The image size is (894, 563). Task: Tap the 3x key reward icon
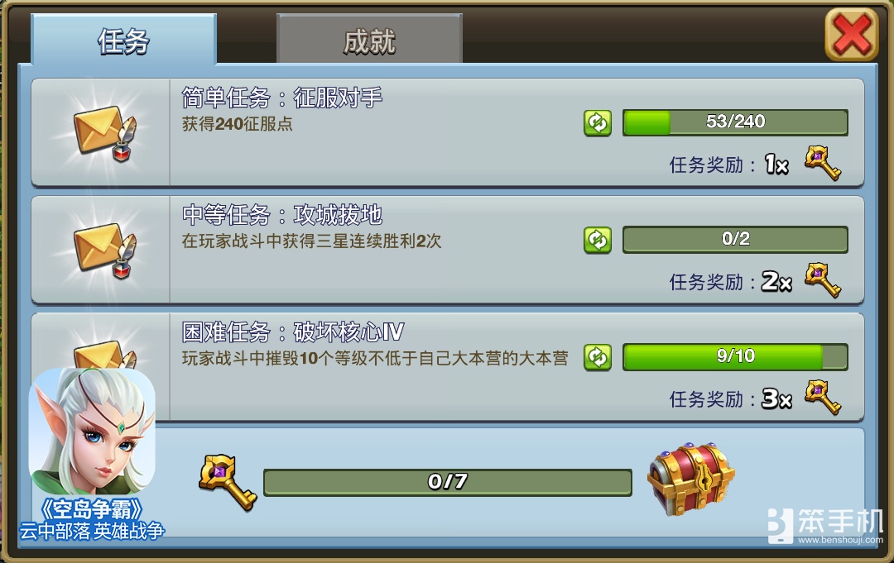click(822, 398)
